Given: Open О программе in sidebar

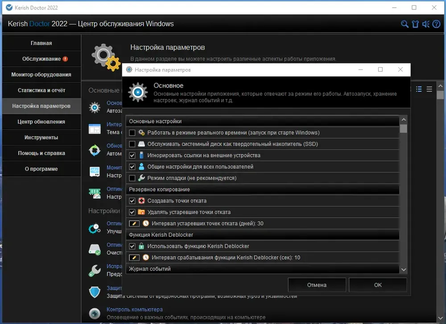Looking at the screenshot, I should tap(41, 169).
